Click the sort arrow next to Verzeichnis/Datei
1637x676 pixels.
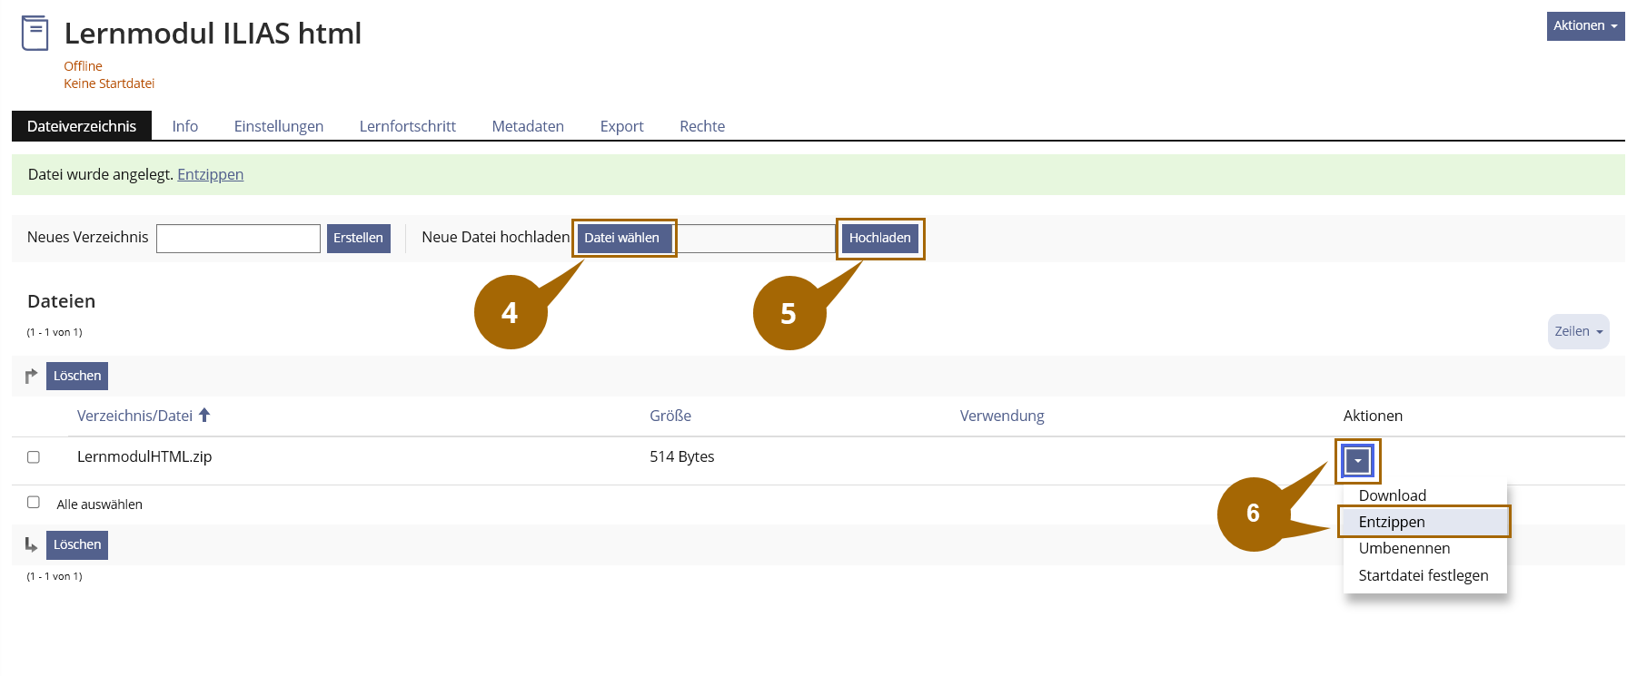click(204, 416)
